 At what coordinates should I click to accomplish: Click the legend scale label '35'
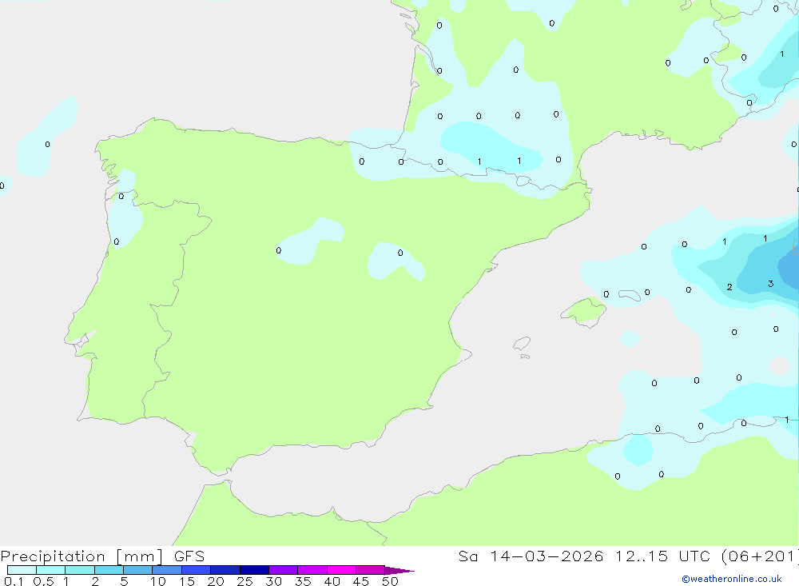(303, 581)
